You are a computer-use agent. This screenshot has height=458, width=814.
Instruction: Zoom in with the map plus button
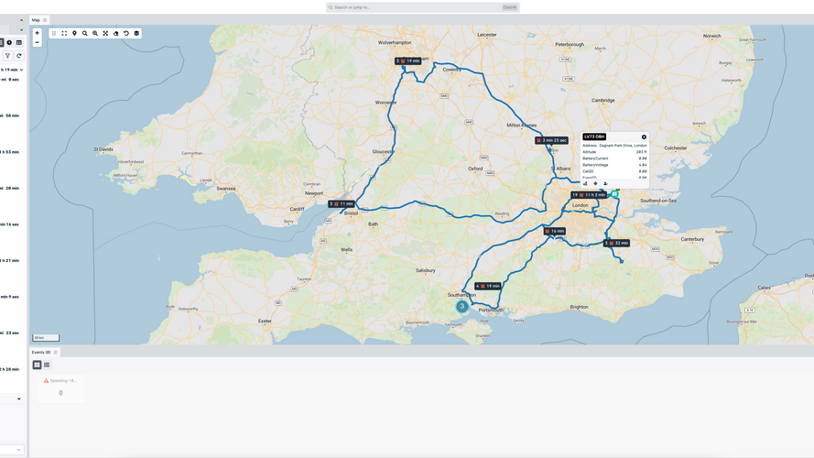point(37,33)
